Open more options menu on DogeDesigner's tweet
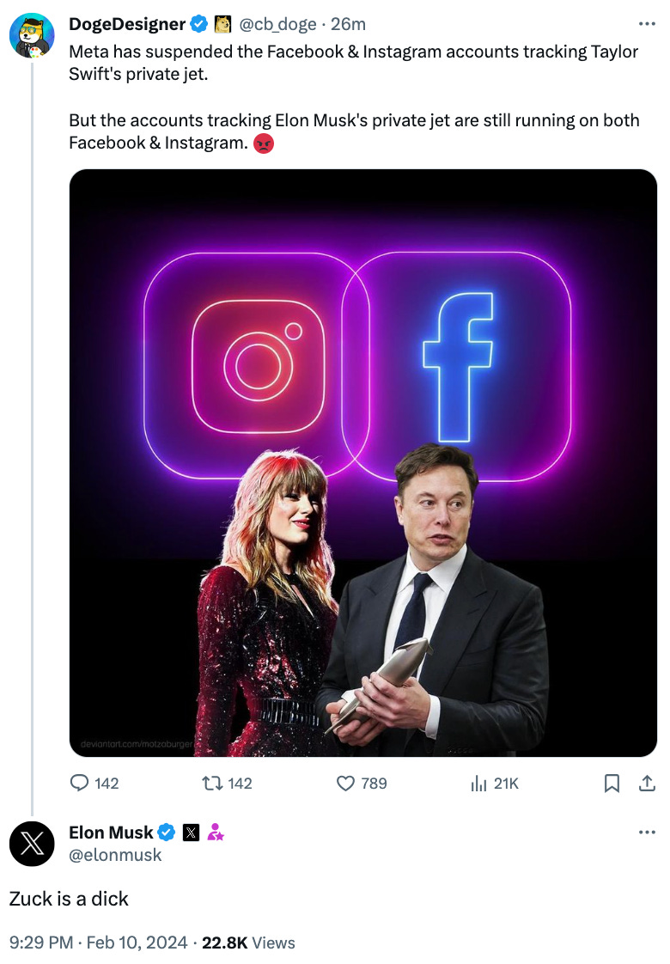 point(647,24)
